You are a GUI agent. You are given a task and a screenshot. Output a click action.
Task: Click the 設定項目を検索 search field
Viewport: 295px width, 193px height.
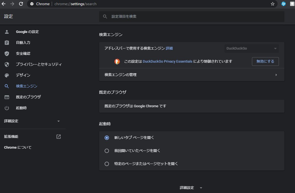192,17
